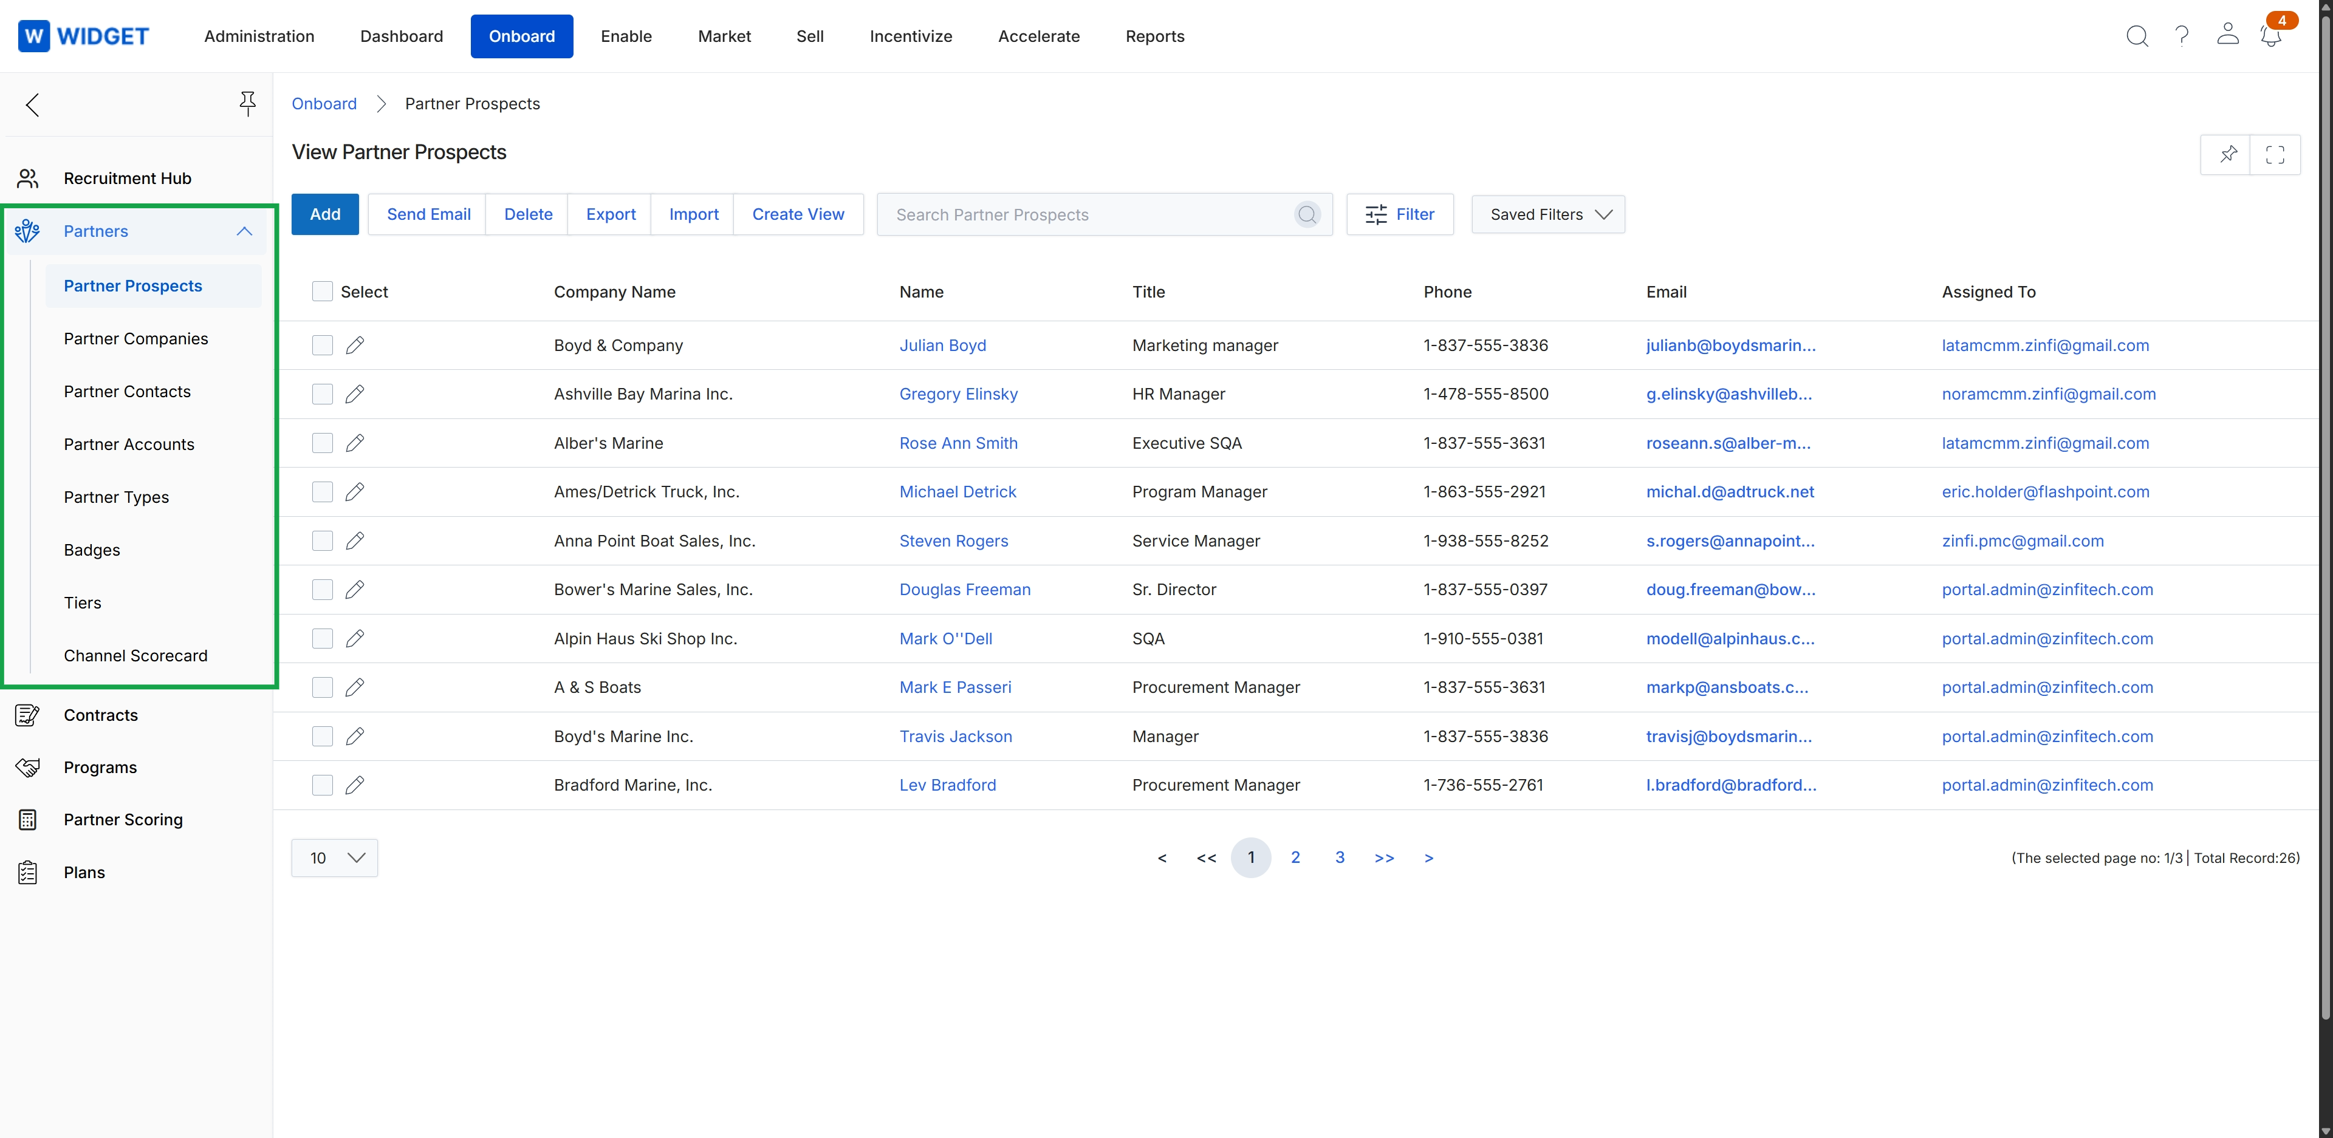Click the search icon in Partner Prospects field
This screenshot has width=2333, height=1138.
(1307, 214)
